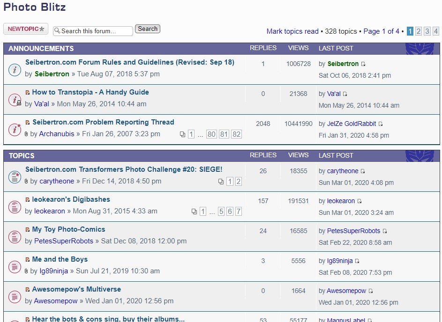This screenshot has height=322, width=442.
Task: Go to latest post icon beside leokearon's last post
Action: pyautogui.click(x=360, y=201)
